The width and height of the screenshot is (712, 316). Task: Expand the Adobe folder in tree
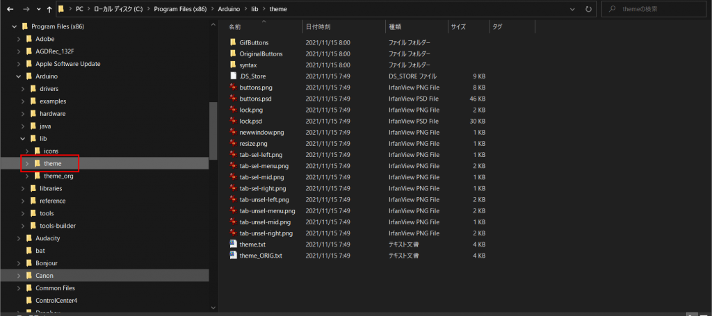tap(19, 39)
